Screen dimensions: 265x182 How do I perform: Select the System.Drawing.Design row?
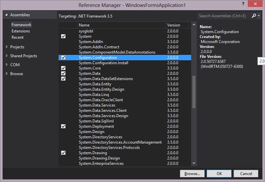(125, 158)
